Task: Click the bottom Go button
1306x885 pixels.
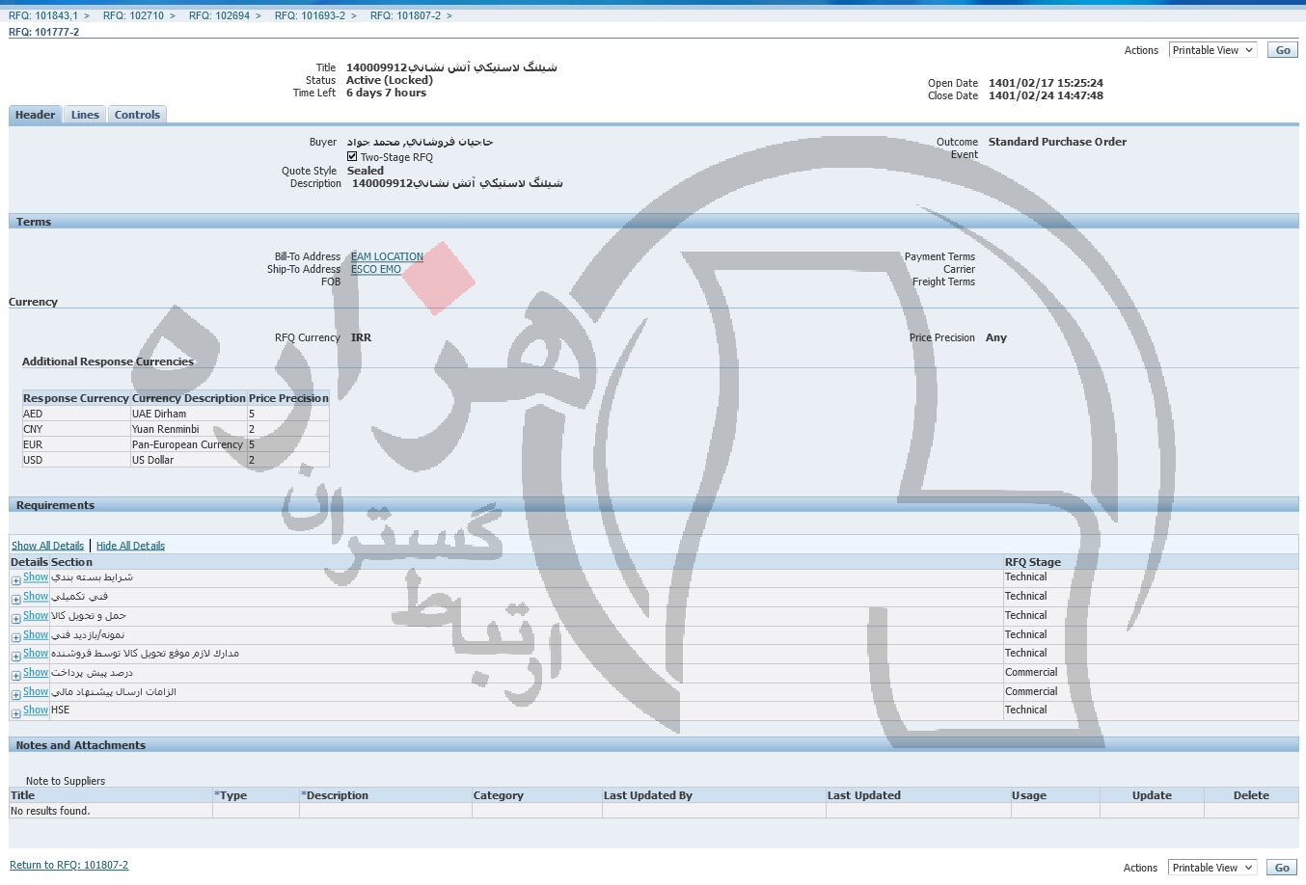Action: click(1282, 868)
